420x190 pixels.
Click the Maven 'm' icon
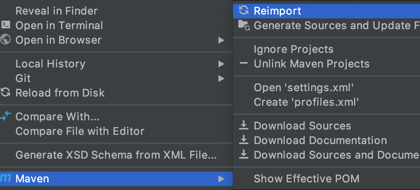click(x=5, y=178)
